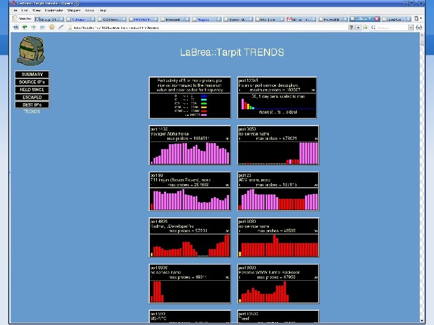Click the page vertical scrollbar down arrow
The width and height of the screenshot is (434, 325).
pyautogui.click(x=422, y=321)
